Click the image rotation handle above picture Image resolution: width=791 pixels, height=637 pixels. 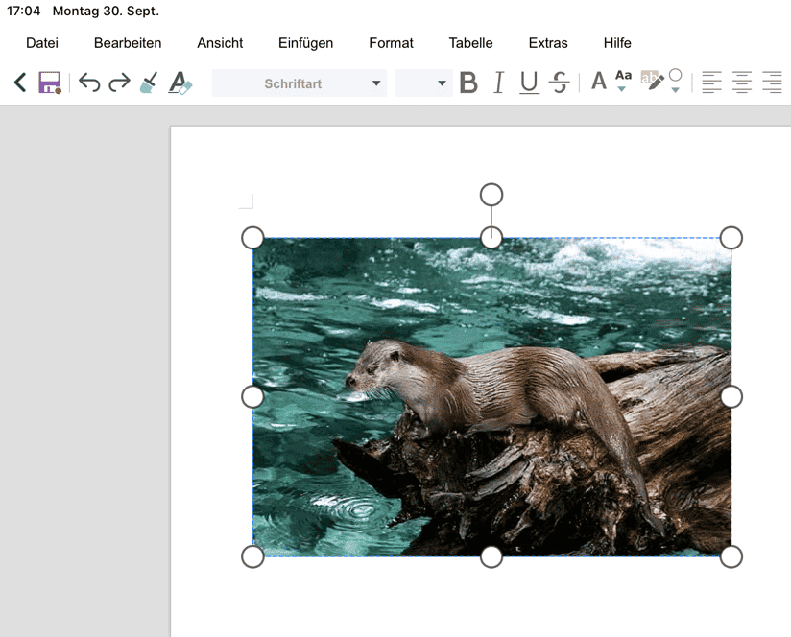(x=491, y=195)
